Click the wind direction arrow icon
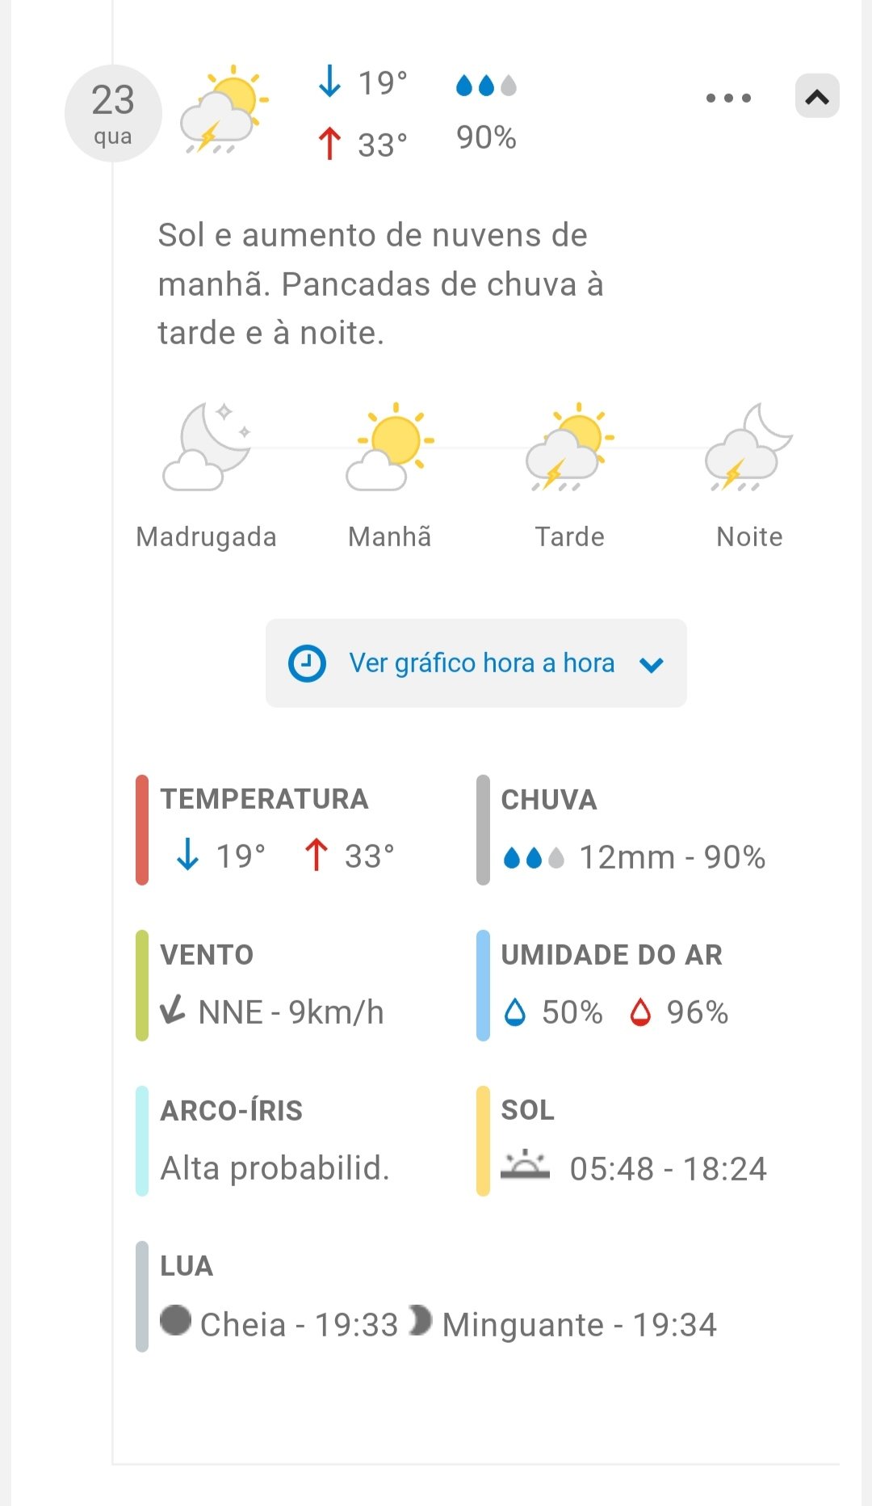This screenshot has width=872, height=1506. click(173, 1010)
